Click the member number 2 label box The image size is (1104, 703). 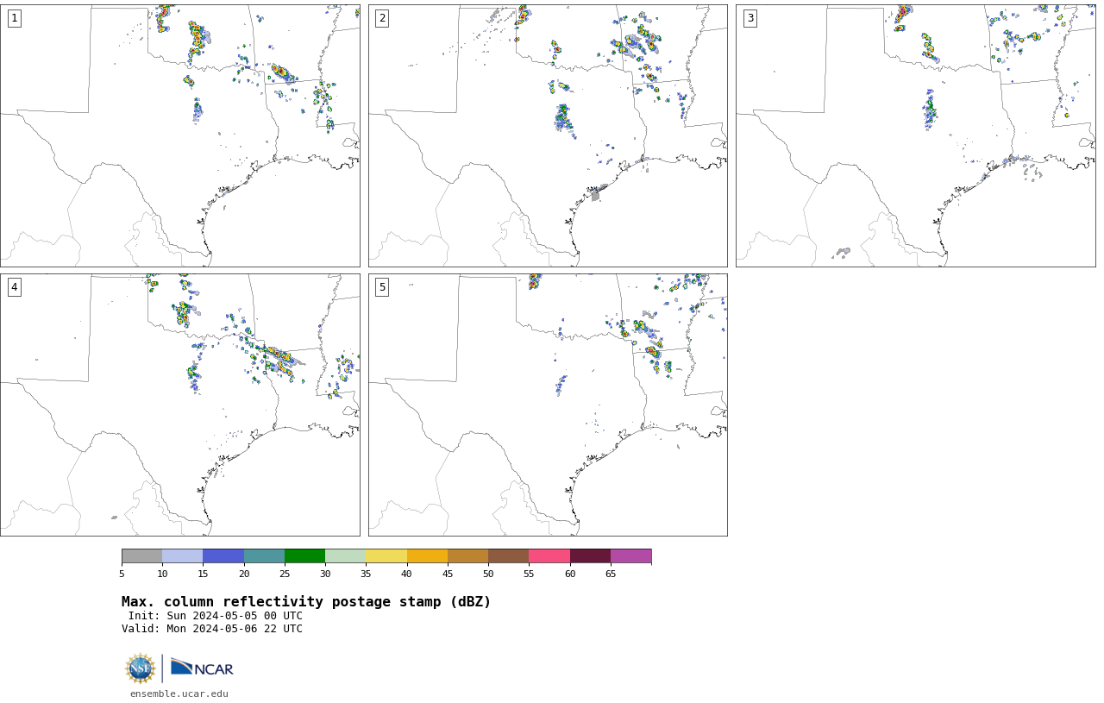(382, 18)
